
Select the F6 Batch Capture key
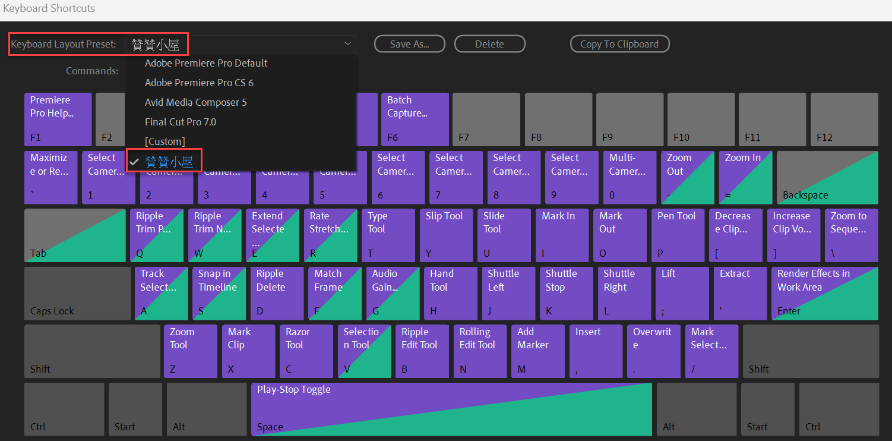pyautogui.click(x=415, y=119)
